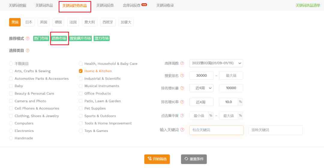Open help icon beside 排名增长率
The width and height of the screenshot is (324, 168).
(x=182, y=102)
